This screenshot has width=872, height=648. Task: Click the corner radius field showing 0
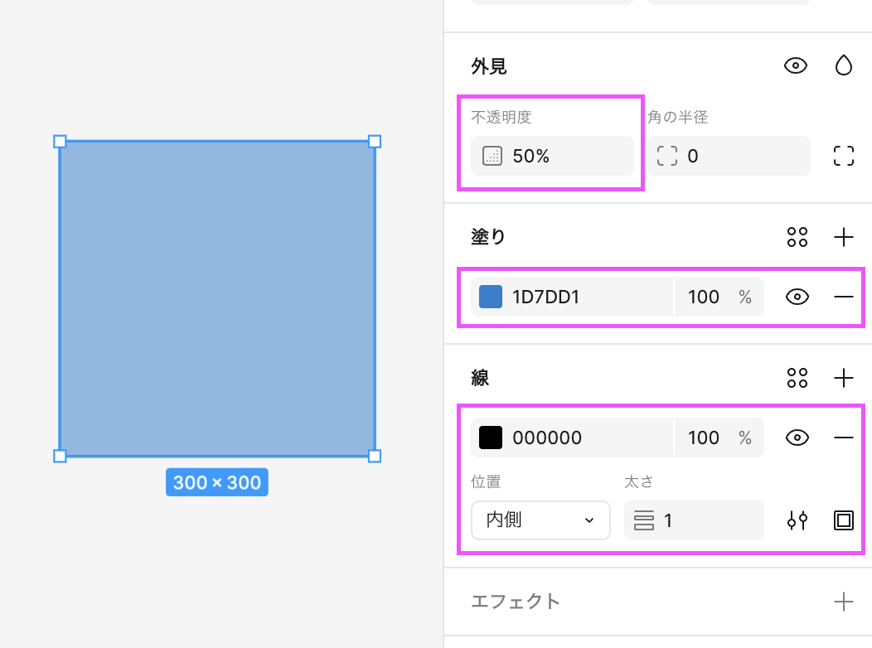[738, 156]
